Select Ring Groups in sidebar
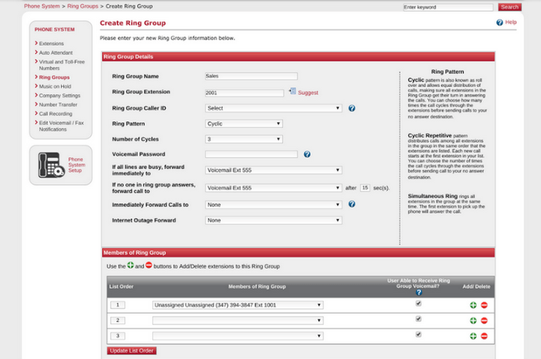The image size is (541, 359). click(54, 78)
